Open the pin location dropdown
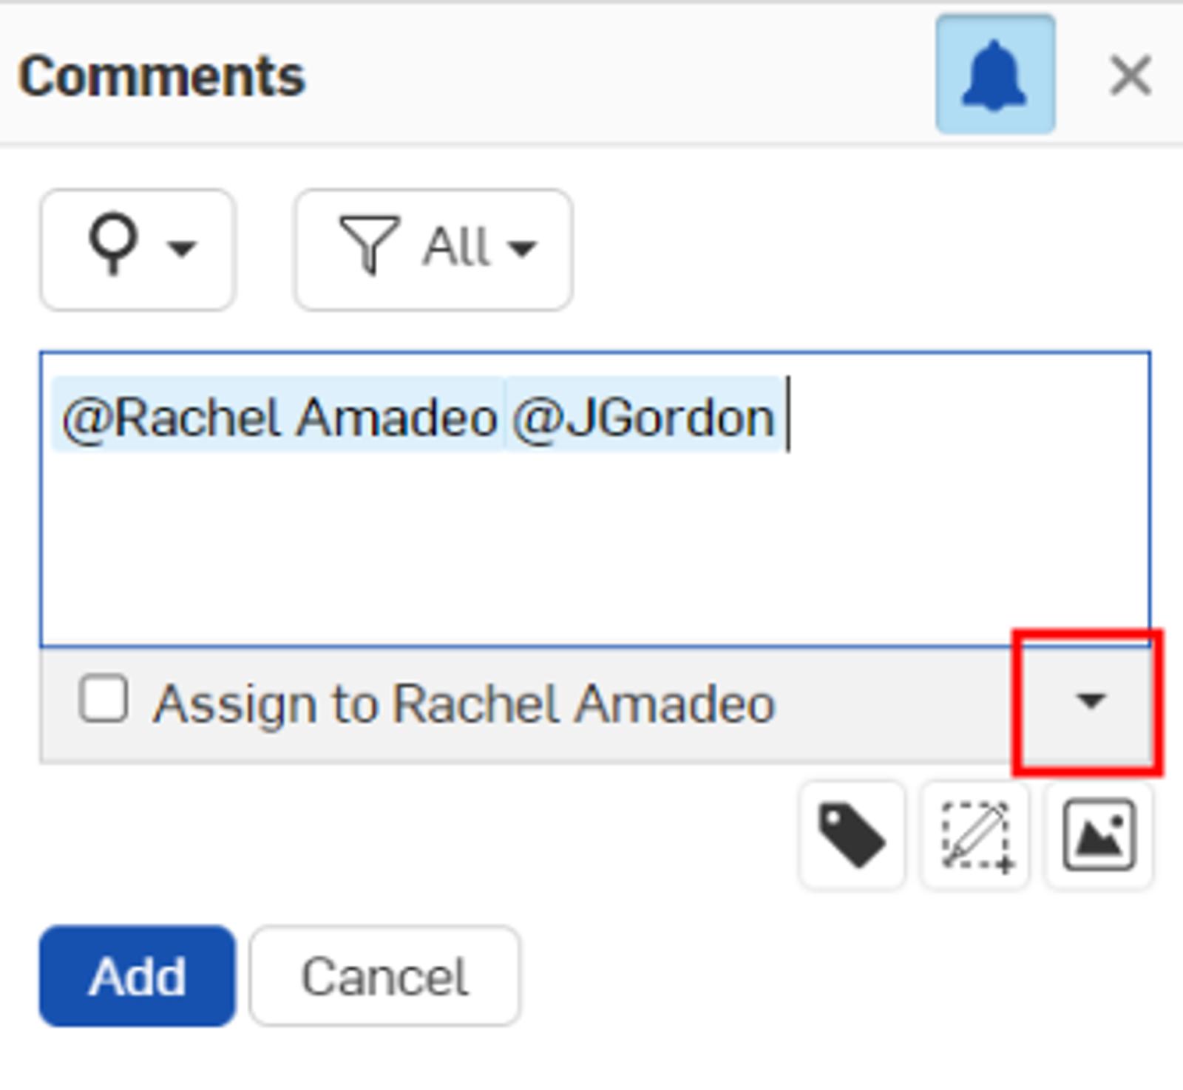1183x1090 pixels. [138, 249]
